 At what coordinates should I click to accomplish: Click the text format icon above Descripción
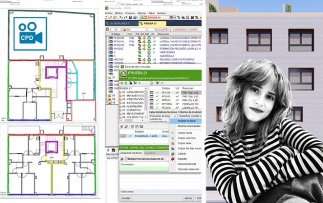tap(108, 150)
